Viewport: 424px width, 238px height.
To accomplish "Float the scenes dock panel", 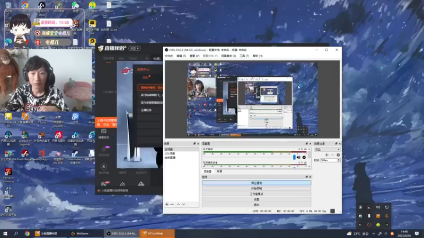I will tap(195, 143).
